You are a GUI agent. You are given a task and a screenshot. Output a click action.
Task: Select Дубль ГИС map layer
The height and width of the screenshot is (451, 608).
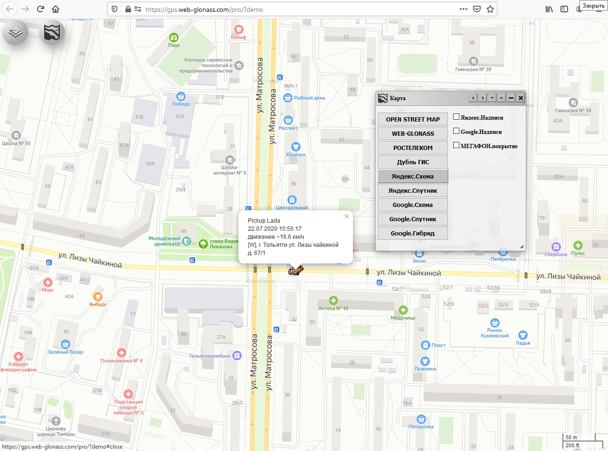413,162
